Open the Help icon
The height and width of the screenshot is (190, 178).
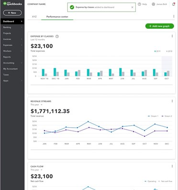(139, 4)
